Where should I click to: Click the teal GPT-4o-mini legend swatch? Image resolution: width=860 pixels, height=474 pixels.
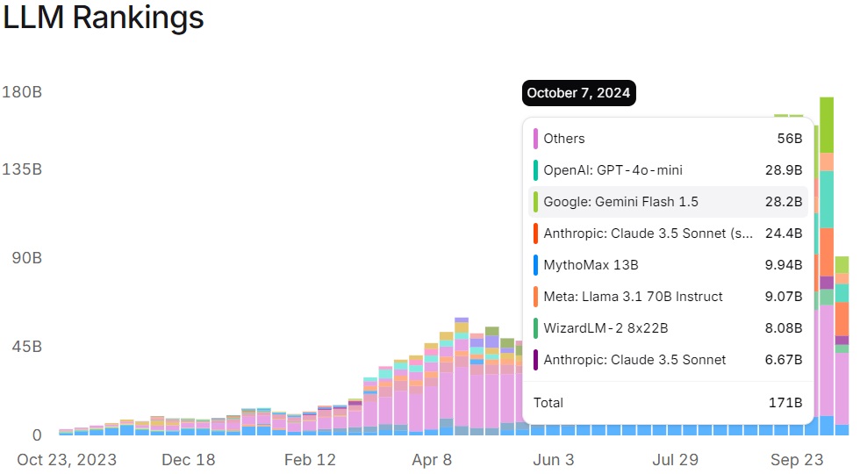535,170
